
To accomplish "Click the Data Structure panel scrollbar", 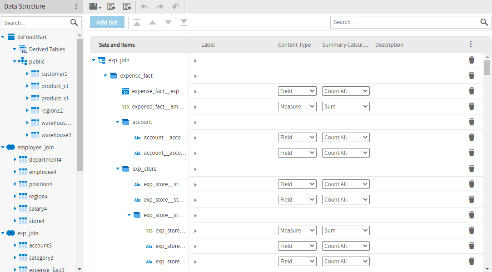I will (80, 105).
